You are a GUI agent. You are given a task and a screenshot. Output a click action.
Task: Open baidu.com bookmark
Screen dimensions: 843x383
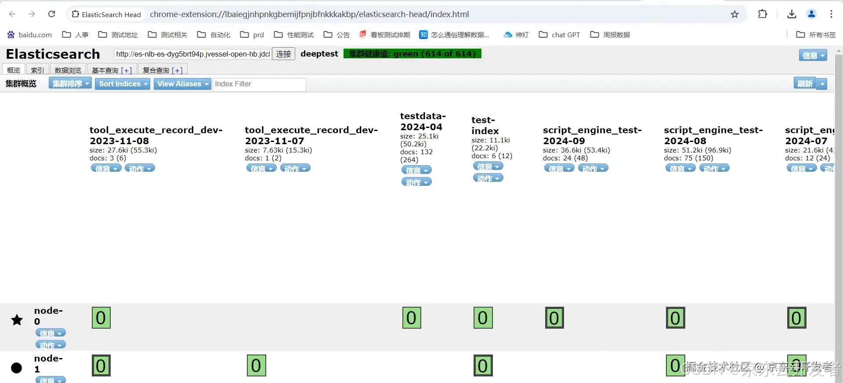(x=29, y=35)
